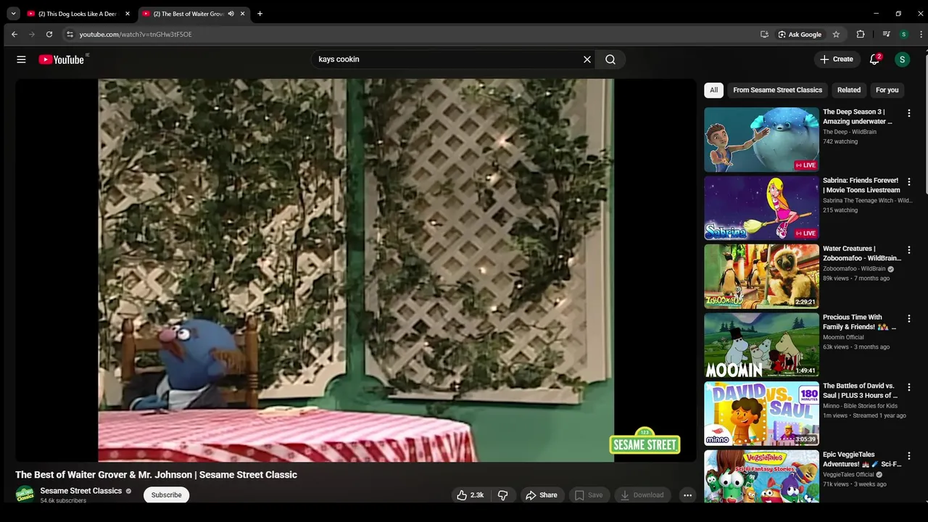The width and height of the screenshot is (928, 522).
Task: Open options for The Deep Season 3 video
Action: pyautogui.click(x=908, y=113)
